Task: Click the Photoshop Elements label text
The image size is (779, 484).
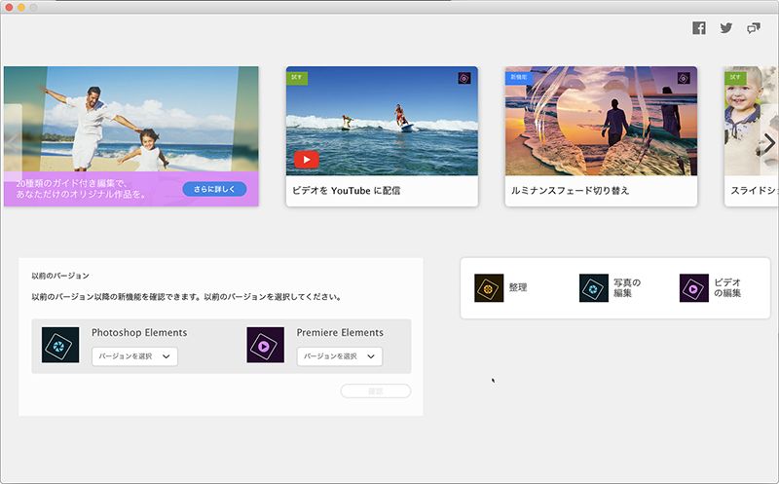Action: click(x=139, y=332)
